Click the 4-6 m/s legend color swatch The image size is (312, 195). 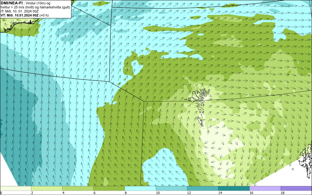78,188
